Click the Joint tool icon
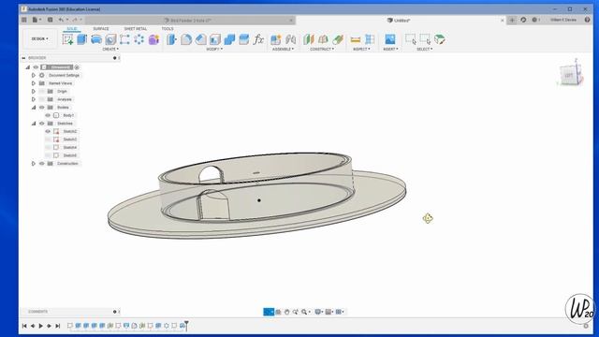 click(291, 39)
